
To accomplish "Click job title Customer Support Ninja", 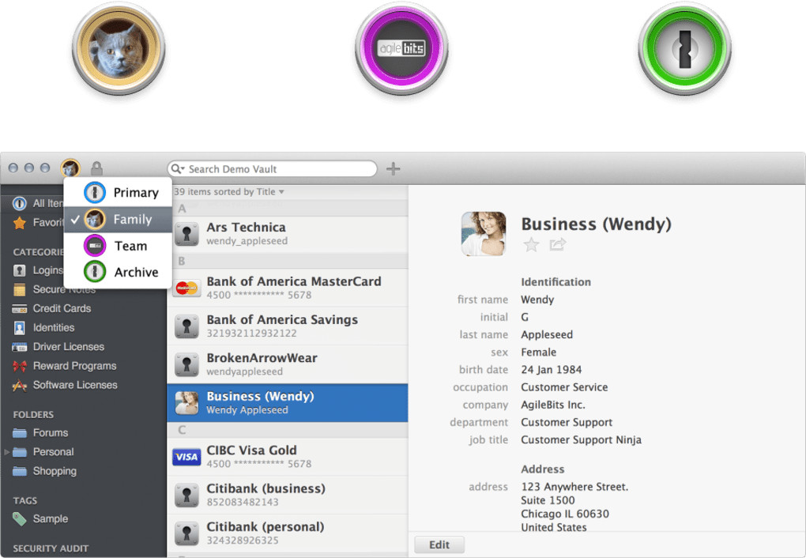I will 581,439.
